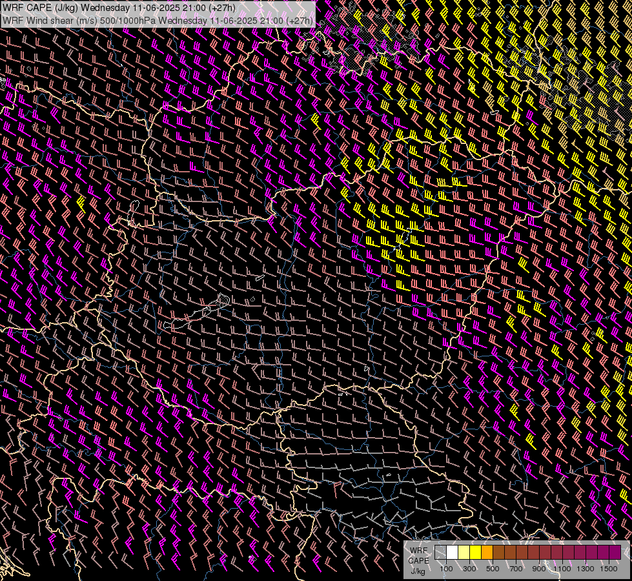The height and width of the screenshot is (581, 632).
Task: Click the orange CAPE legend swatch
Action: (487, 553)
